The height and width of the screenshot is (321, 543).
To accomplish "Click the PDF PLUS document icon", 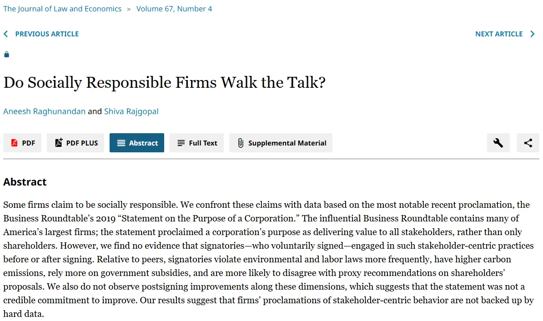I will click(x=58, y=143).
